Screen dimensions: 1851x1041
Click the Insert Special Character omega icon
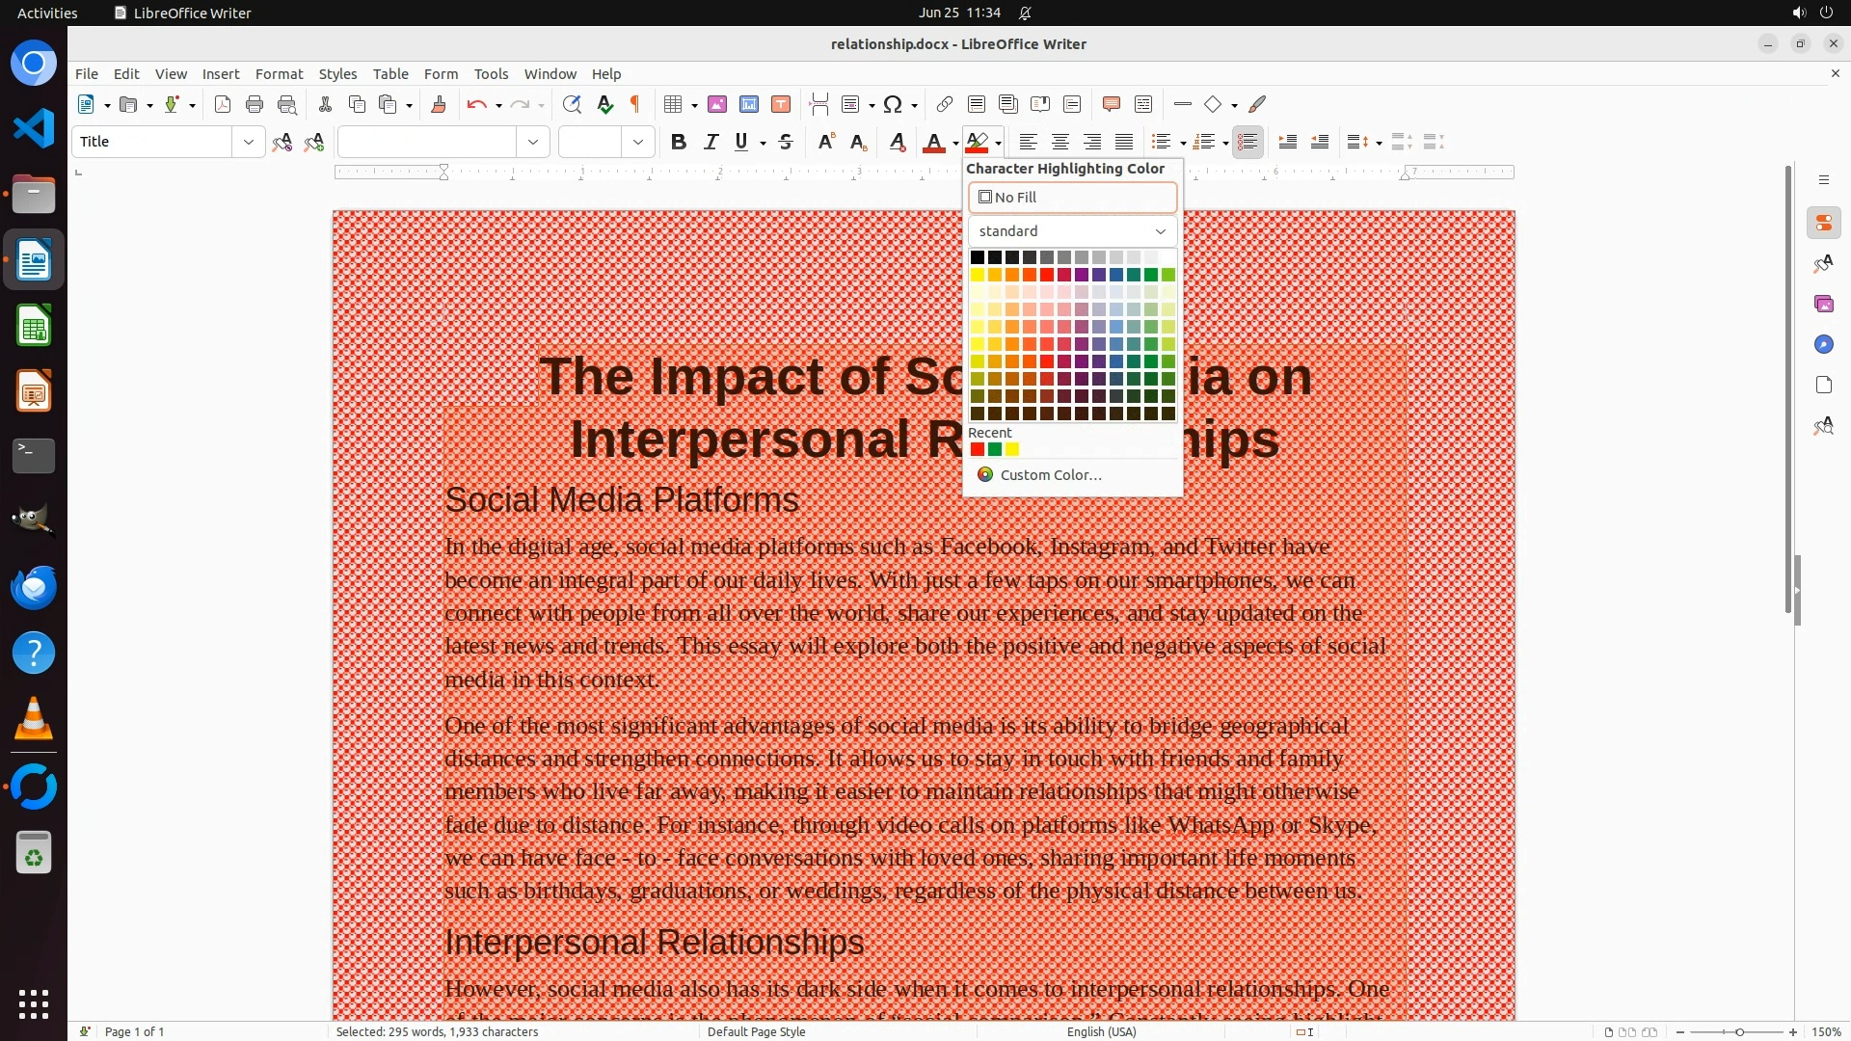click(x=893, y=105)
